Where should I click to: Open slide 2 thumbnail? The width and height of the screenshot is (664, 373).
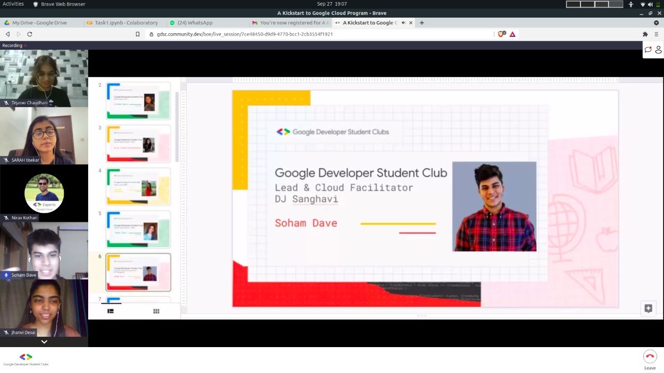(138, 101)
